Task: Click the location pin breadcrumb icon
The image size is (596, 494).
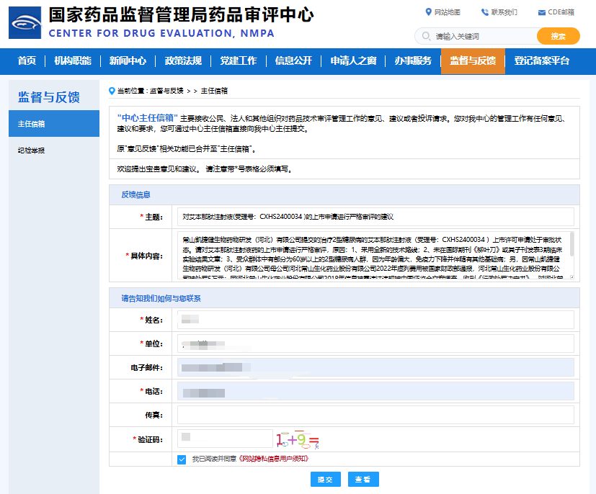Action: (112, 91)
